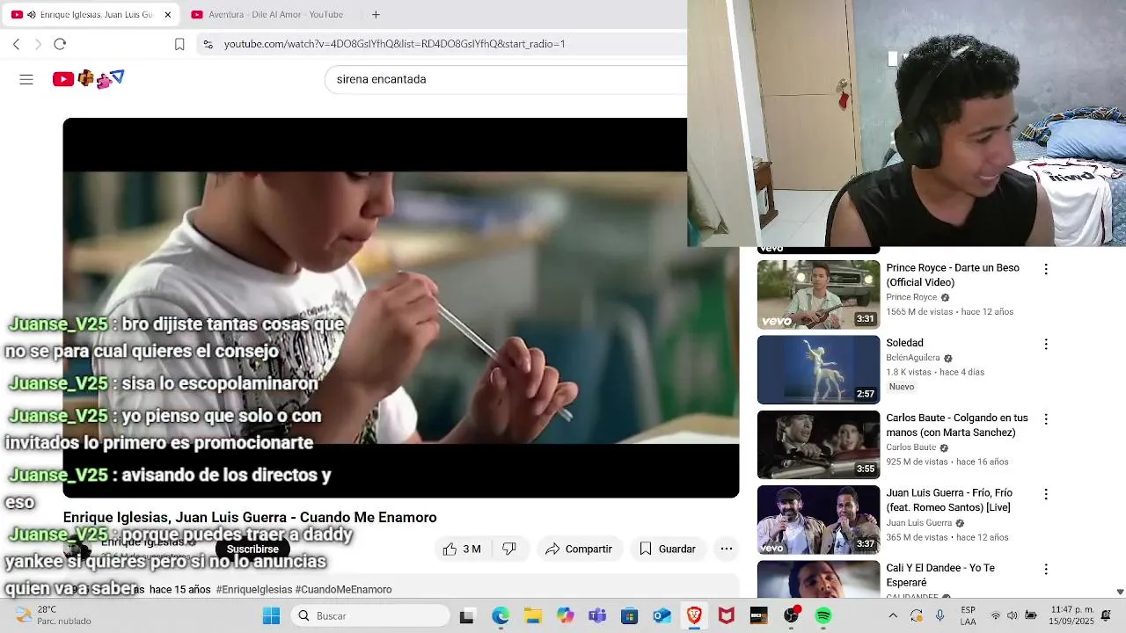Go forward using the browser forward arrow
The width and height of the screenshot is (1126, 633).
(x=38, y=44)
